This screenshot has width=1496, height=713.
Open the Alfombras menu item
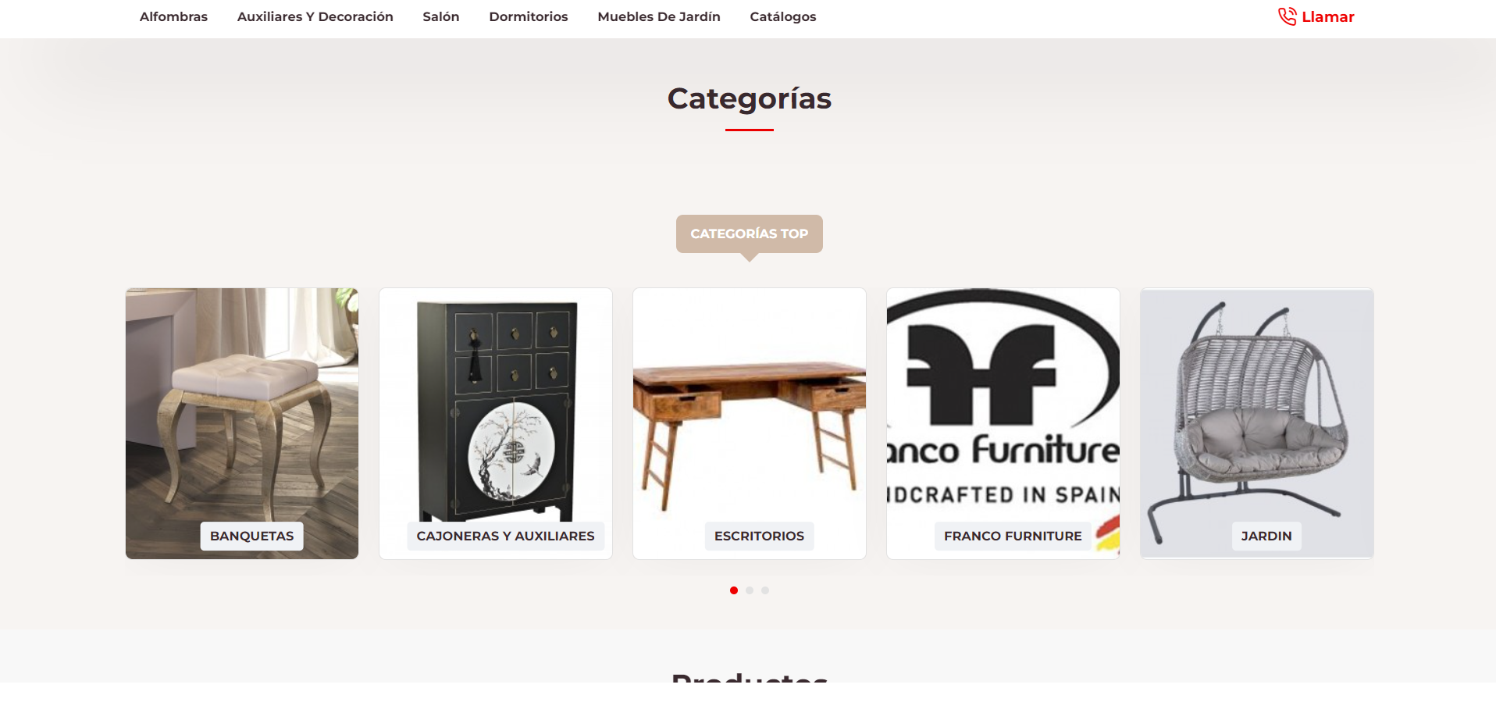pos(173,16)
